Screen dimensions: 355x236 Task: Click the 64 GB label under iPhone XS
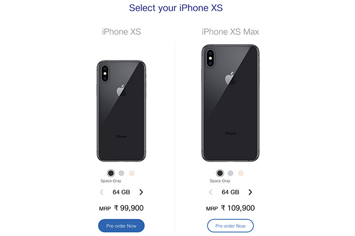121,192
